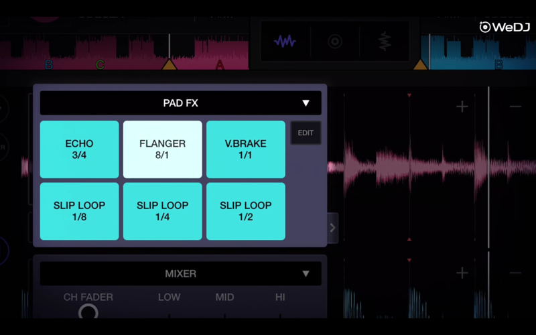Click cue point A on the overview waveform
Screen dimensions: 536x335
pos(220,65)
